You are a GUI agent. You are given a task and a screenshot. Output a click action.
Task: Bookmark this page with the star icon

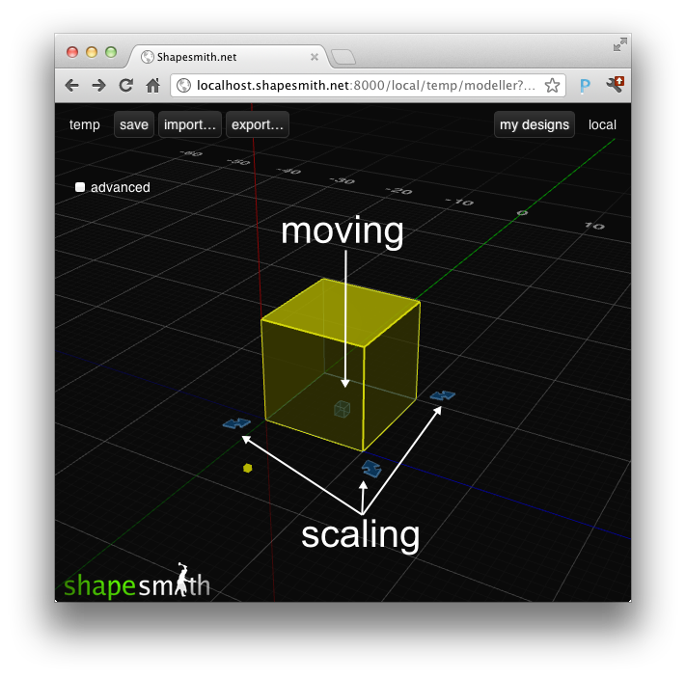click(x=552, y=86)
